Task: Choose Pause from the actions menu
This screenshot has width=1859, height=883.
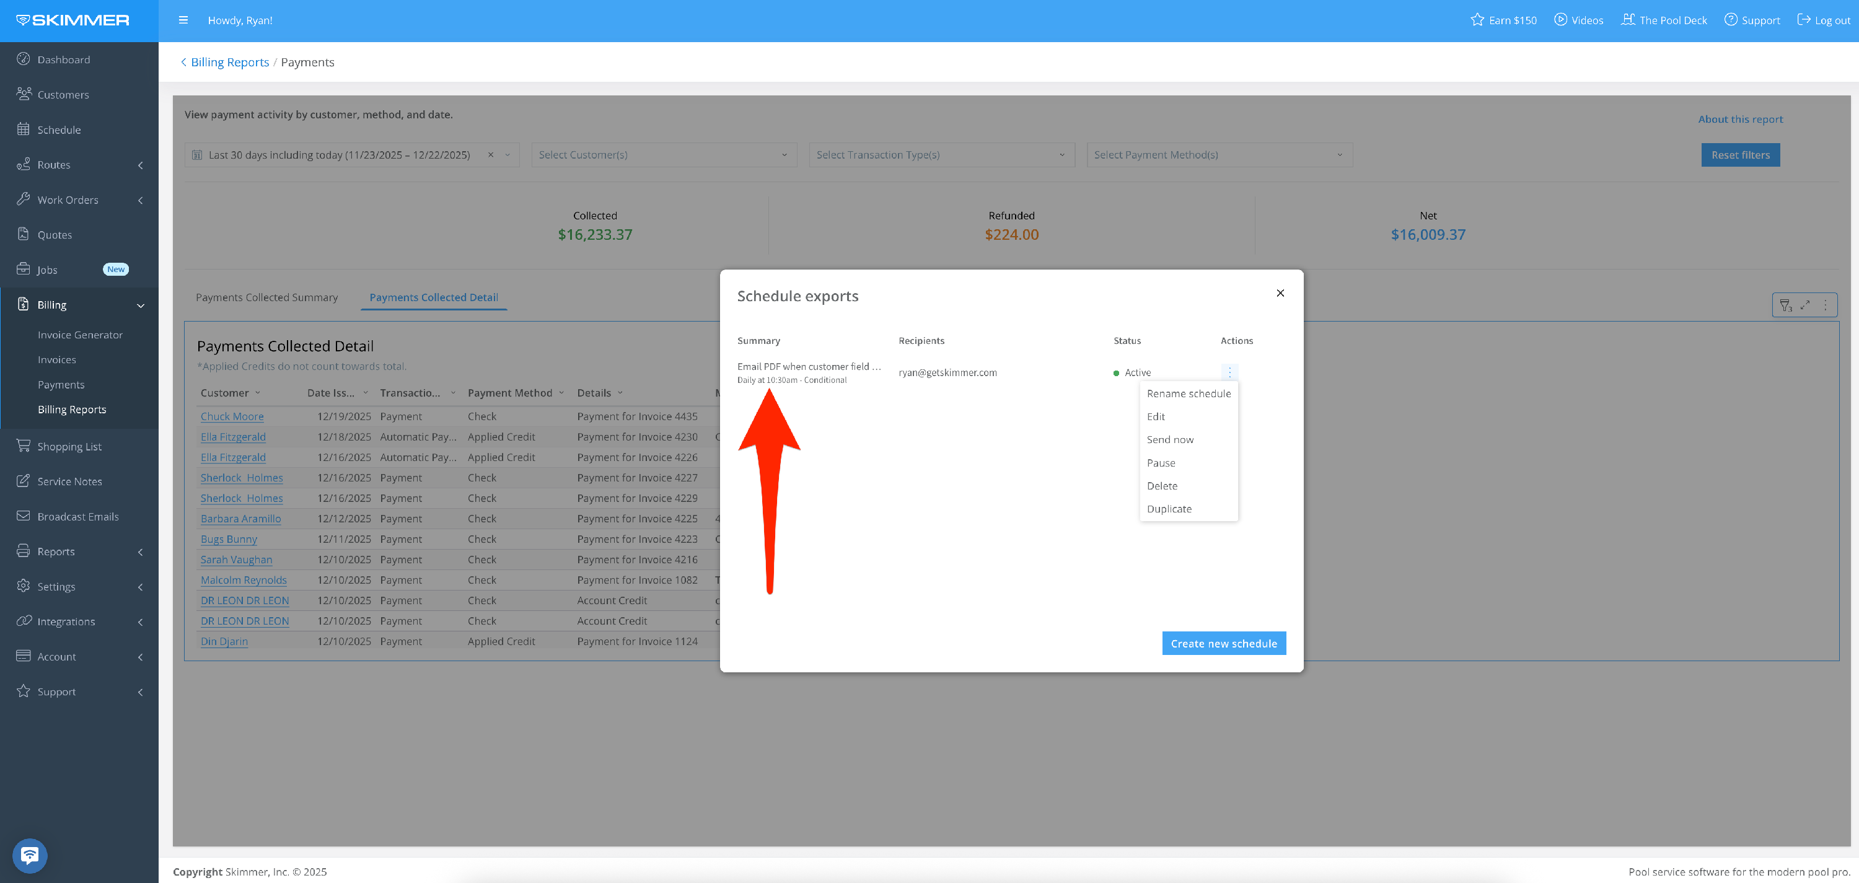Action: point(1161,462)
